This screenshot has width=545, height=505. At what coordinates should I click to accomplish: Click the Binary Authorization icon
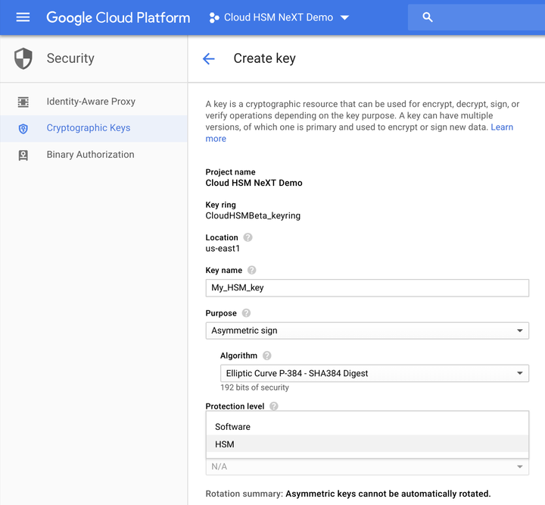(x=23, y=155)
